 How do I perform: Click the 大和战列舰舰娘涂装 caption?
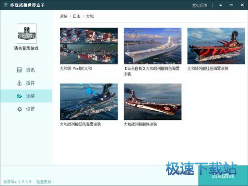tap(140, 124)
